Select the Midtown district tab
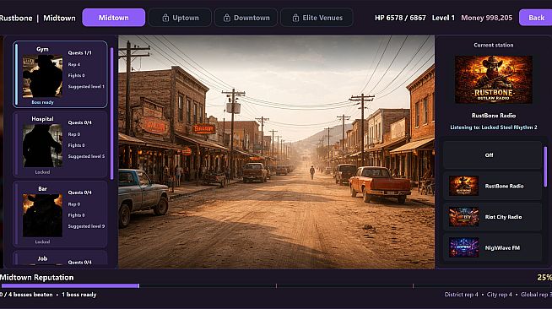Image resolution: width=552 pixels, height=309 pixels. [x=113, y=18]
